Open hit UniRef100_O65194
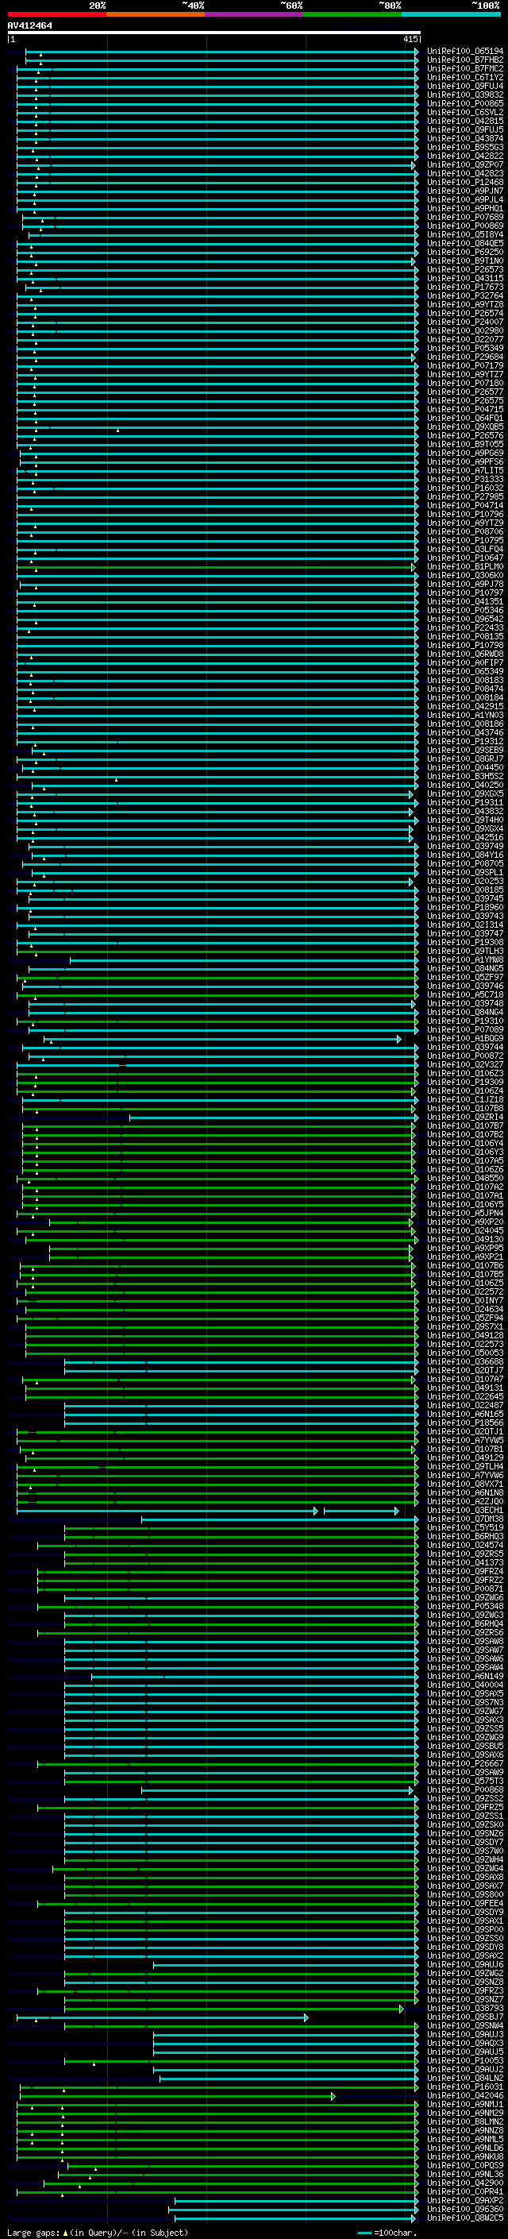 tap(464, 52)
